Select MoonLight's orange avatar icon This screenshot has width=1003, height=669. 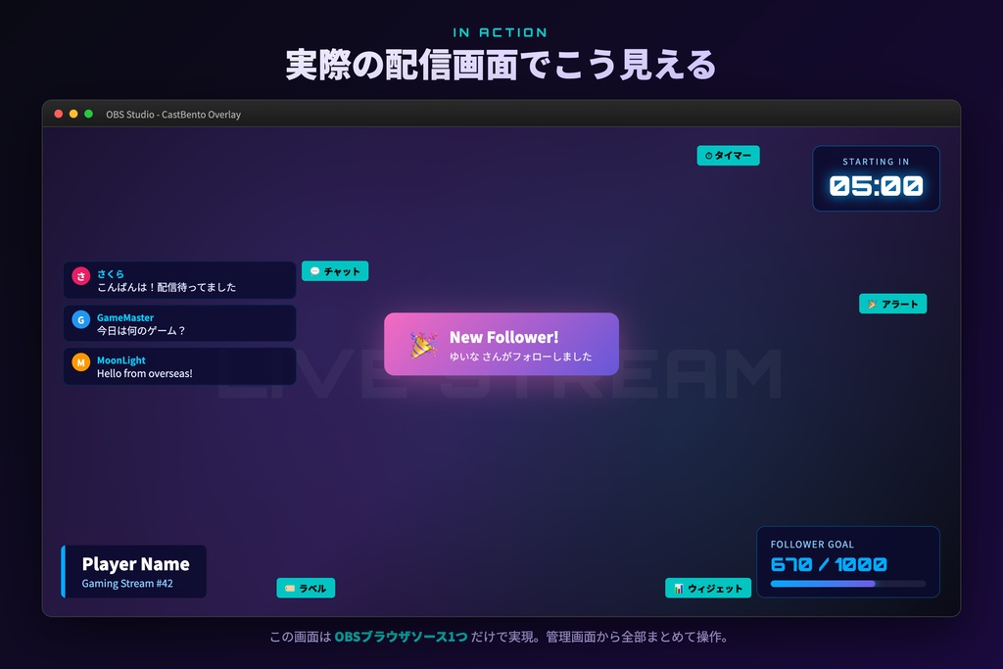(x=80, y=362)
